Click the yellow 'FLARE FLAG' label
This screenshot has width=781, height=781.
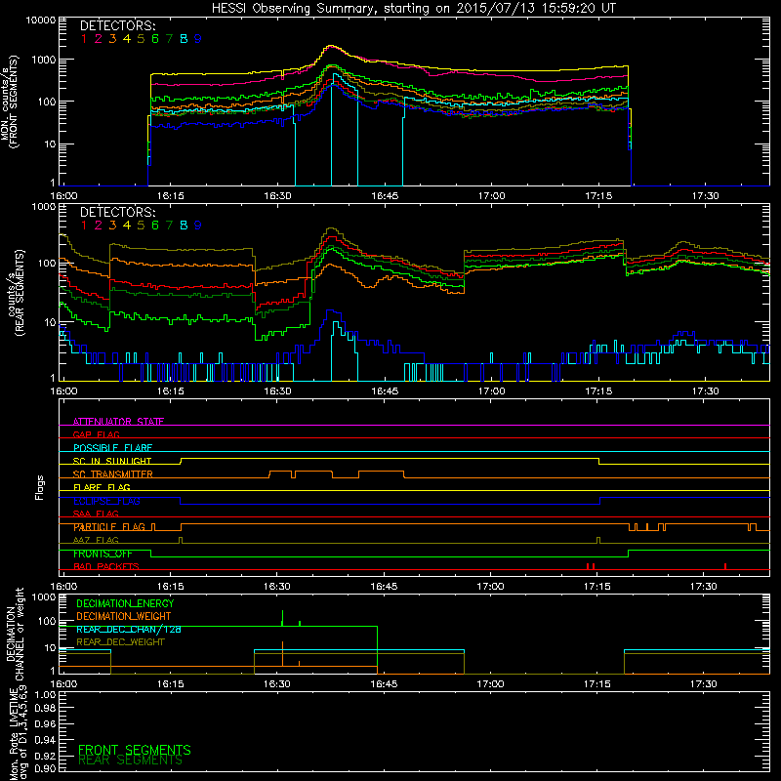point(102,487)
